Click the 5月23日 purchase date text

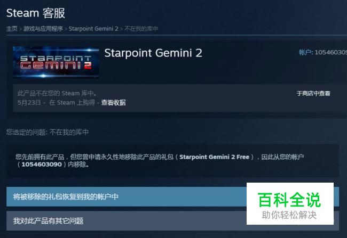click(x=29, y=103)
